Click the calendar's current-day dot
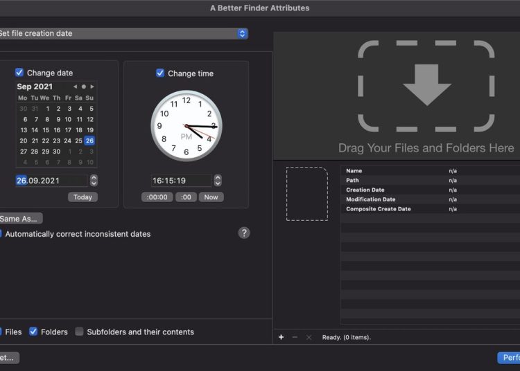Viewport: 520px width, 371px height. (84, 87)
